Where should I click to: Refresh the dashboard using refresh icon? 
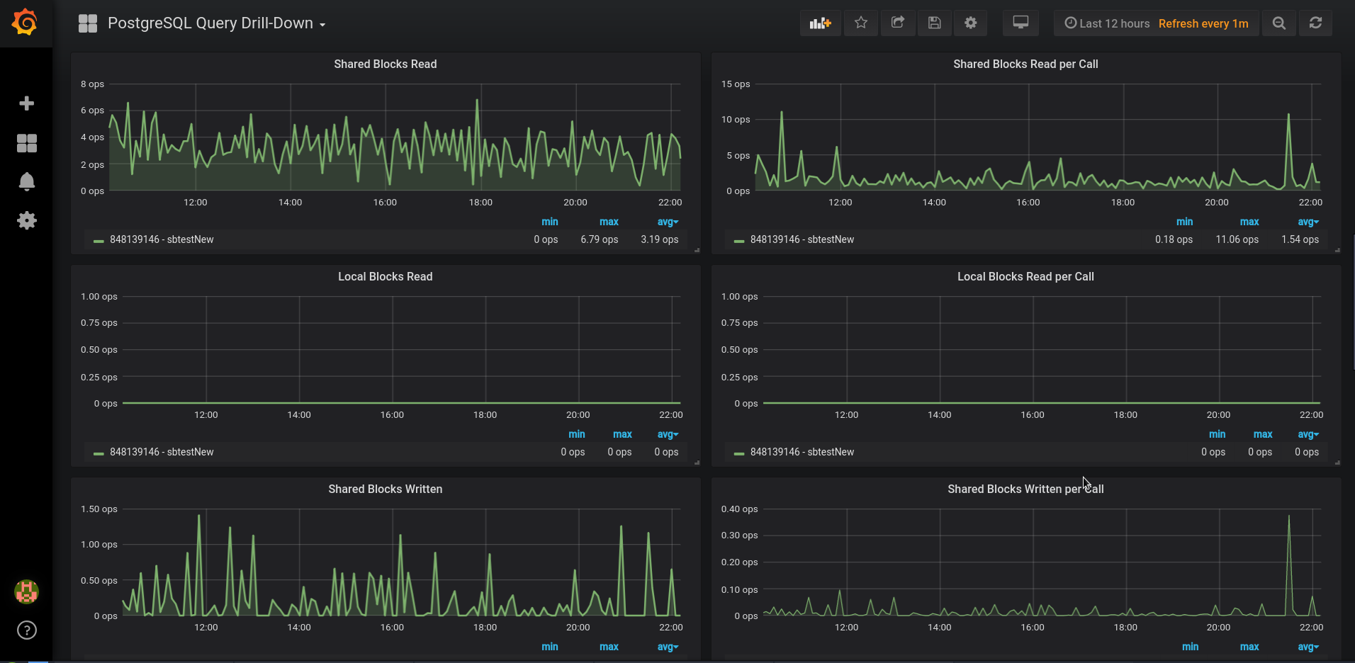[1315, 23]
